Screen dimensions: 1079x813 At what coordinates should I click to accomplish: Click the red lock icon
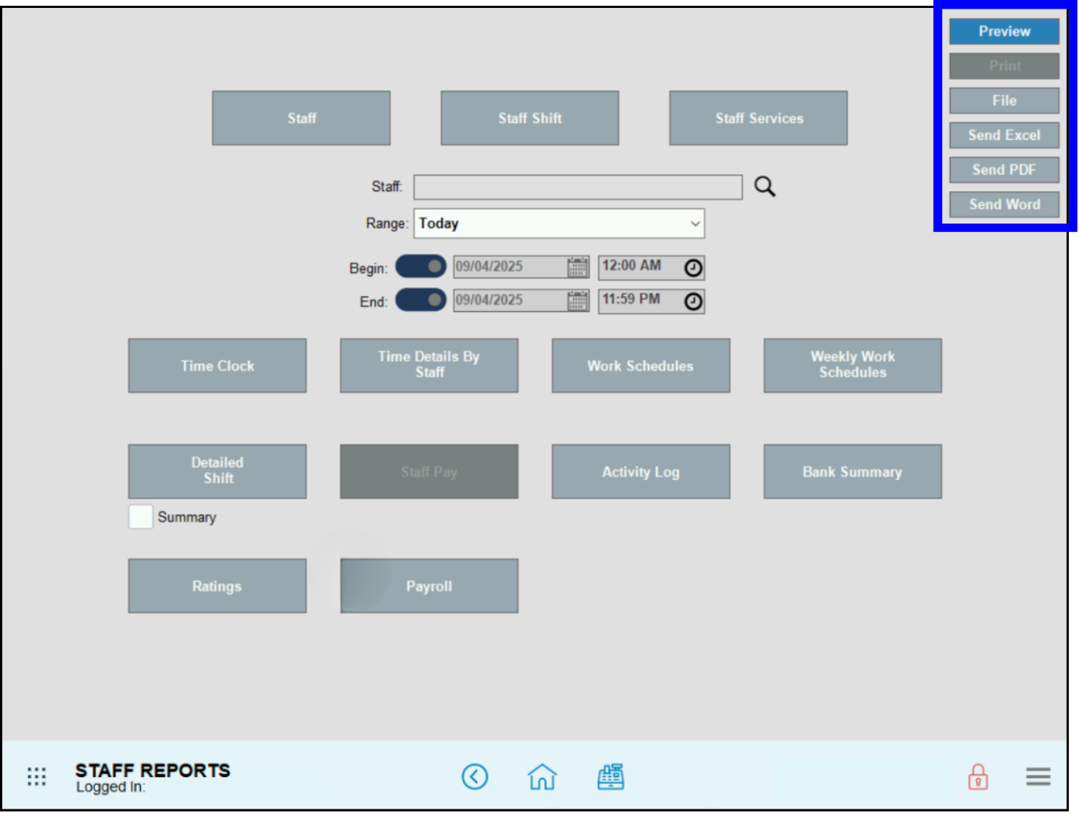(x=977, y=777)
